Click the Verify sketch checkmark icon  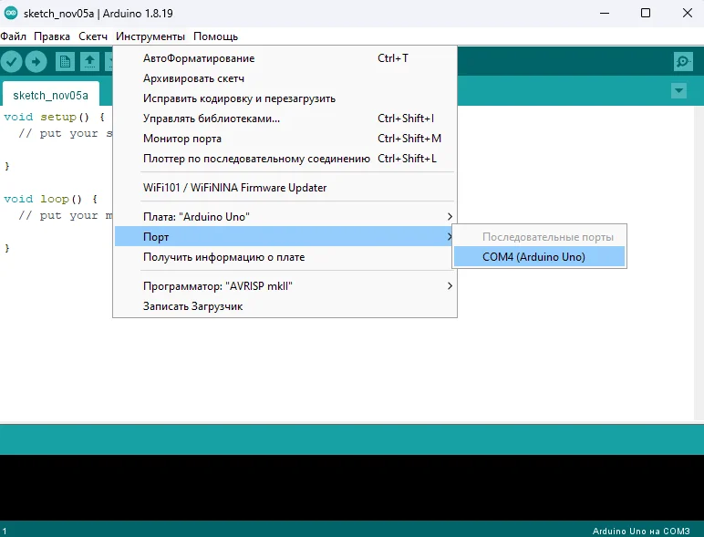12,61
